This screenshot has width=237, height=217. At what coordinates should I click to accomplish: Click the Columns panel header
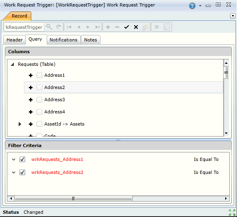point(118,52)
